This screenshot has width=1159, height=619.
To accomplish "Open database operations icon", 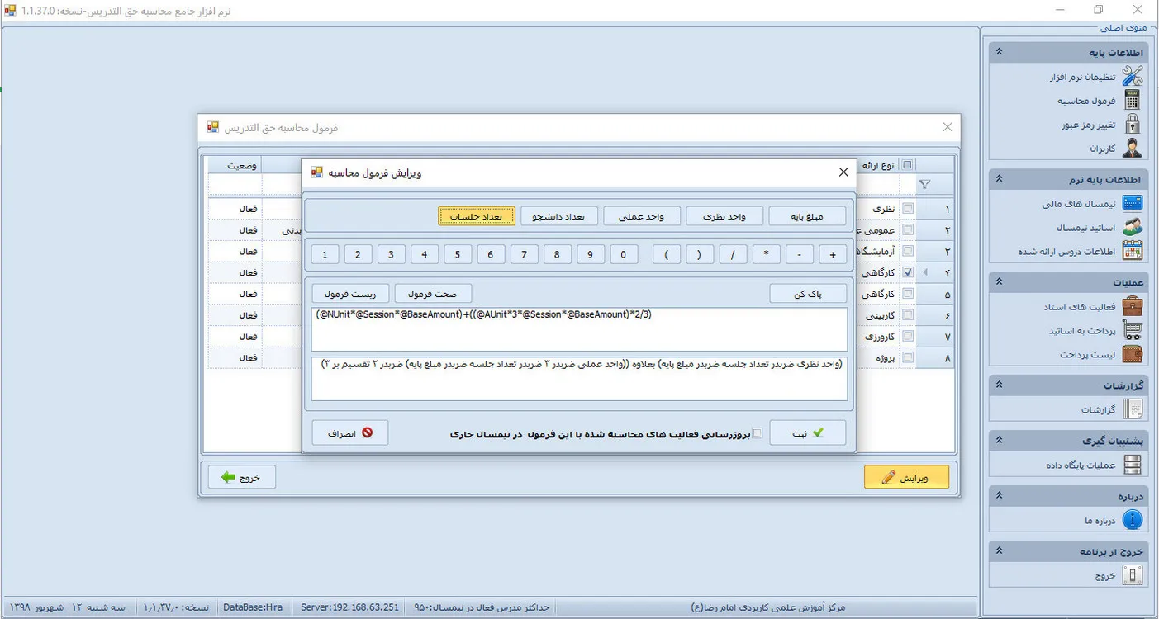I will [1132, 465].
